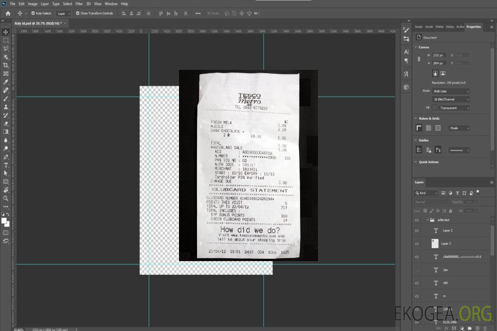The width and height of the screenshot is (497, 331).
Task: Switch to the Actions tab
Action: tap(460, 27)
